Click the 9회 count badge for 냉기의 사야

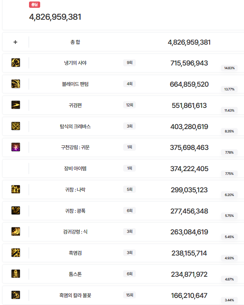click(x=129, y=63)
